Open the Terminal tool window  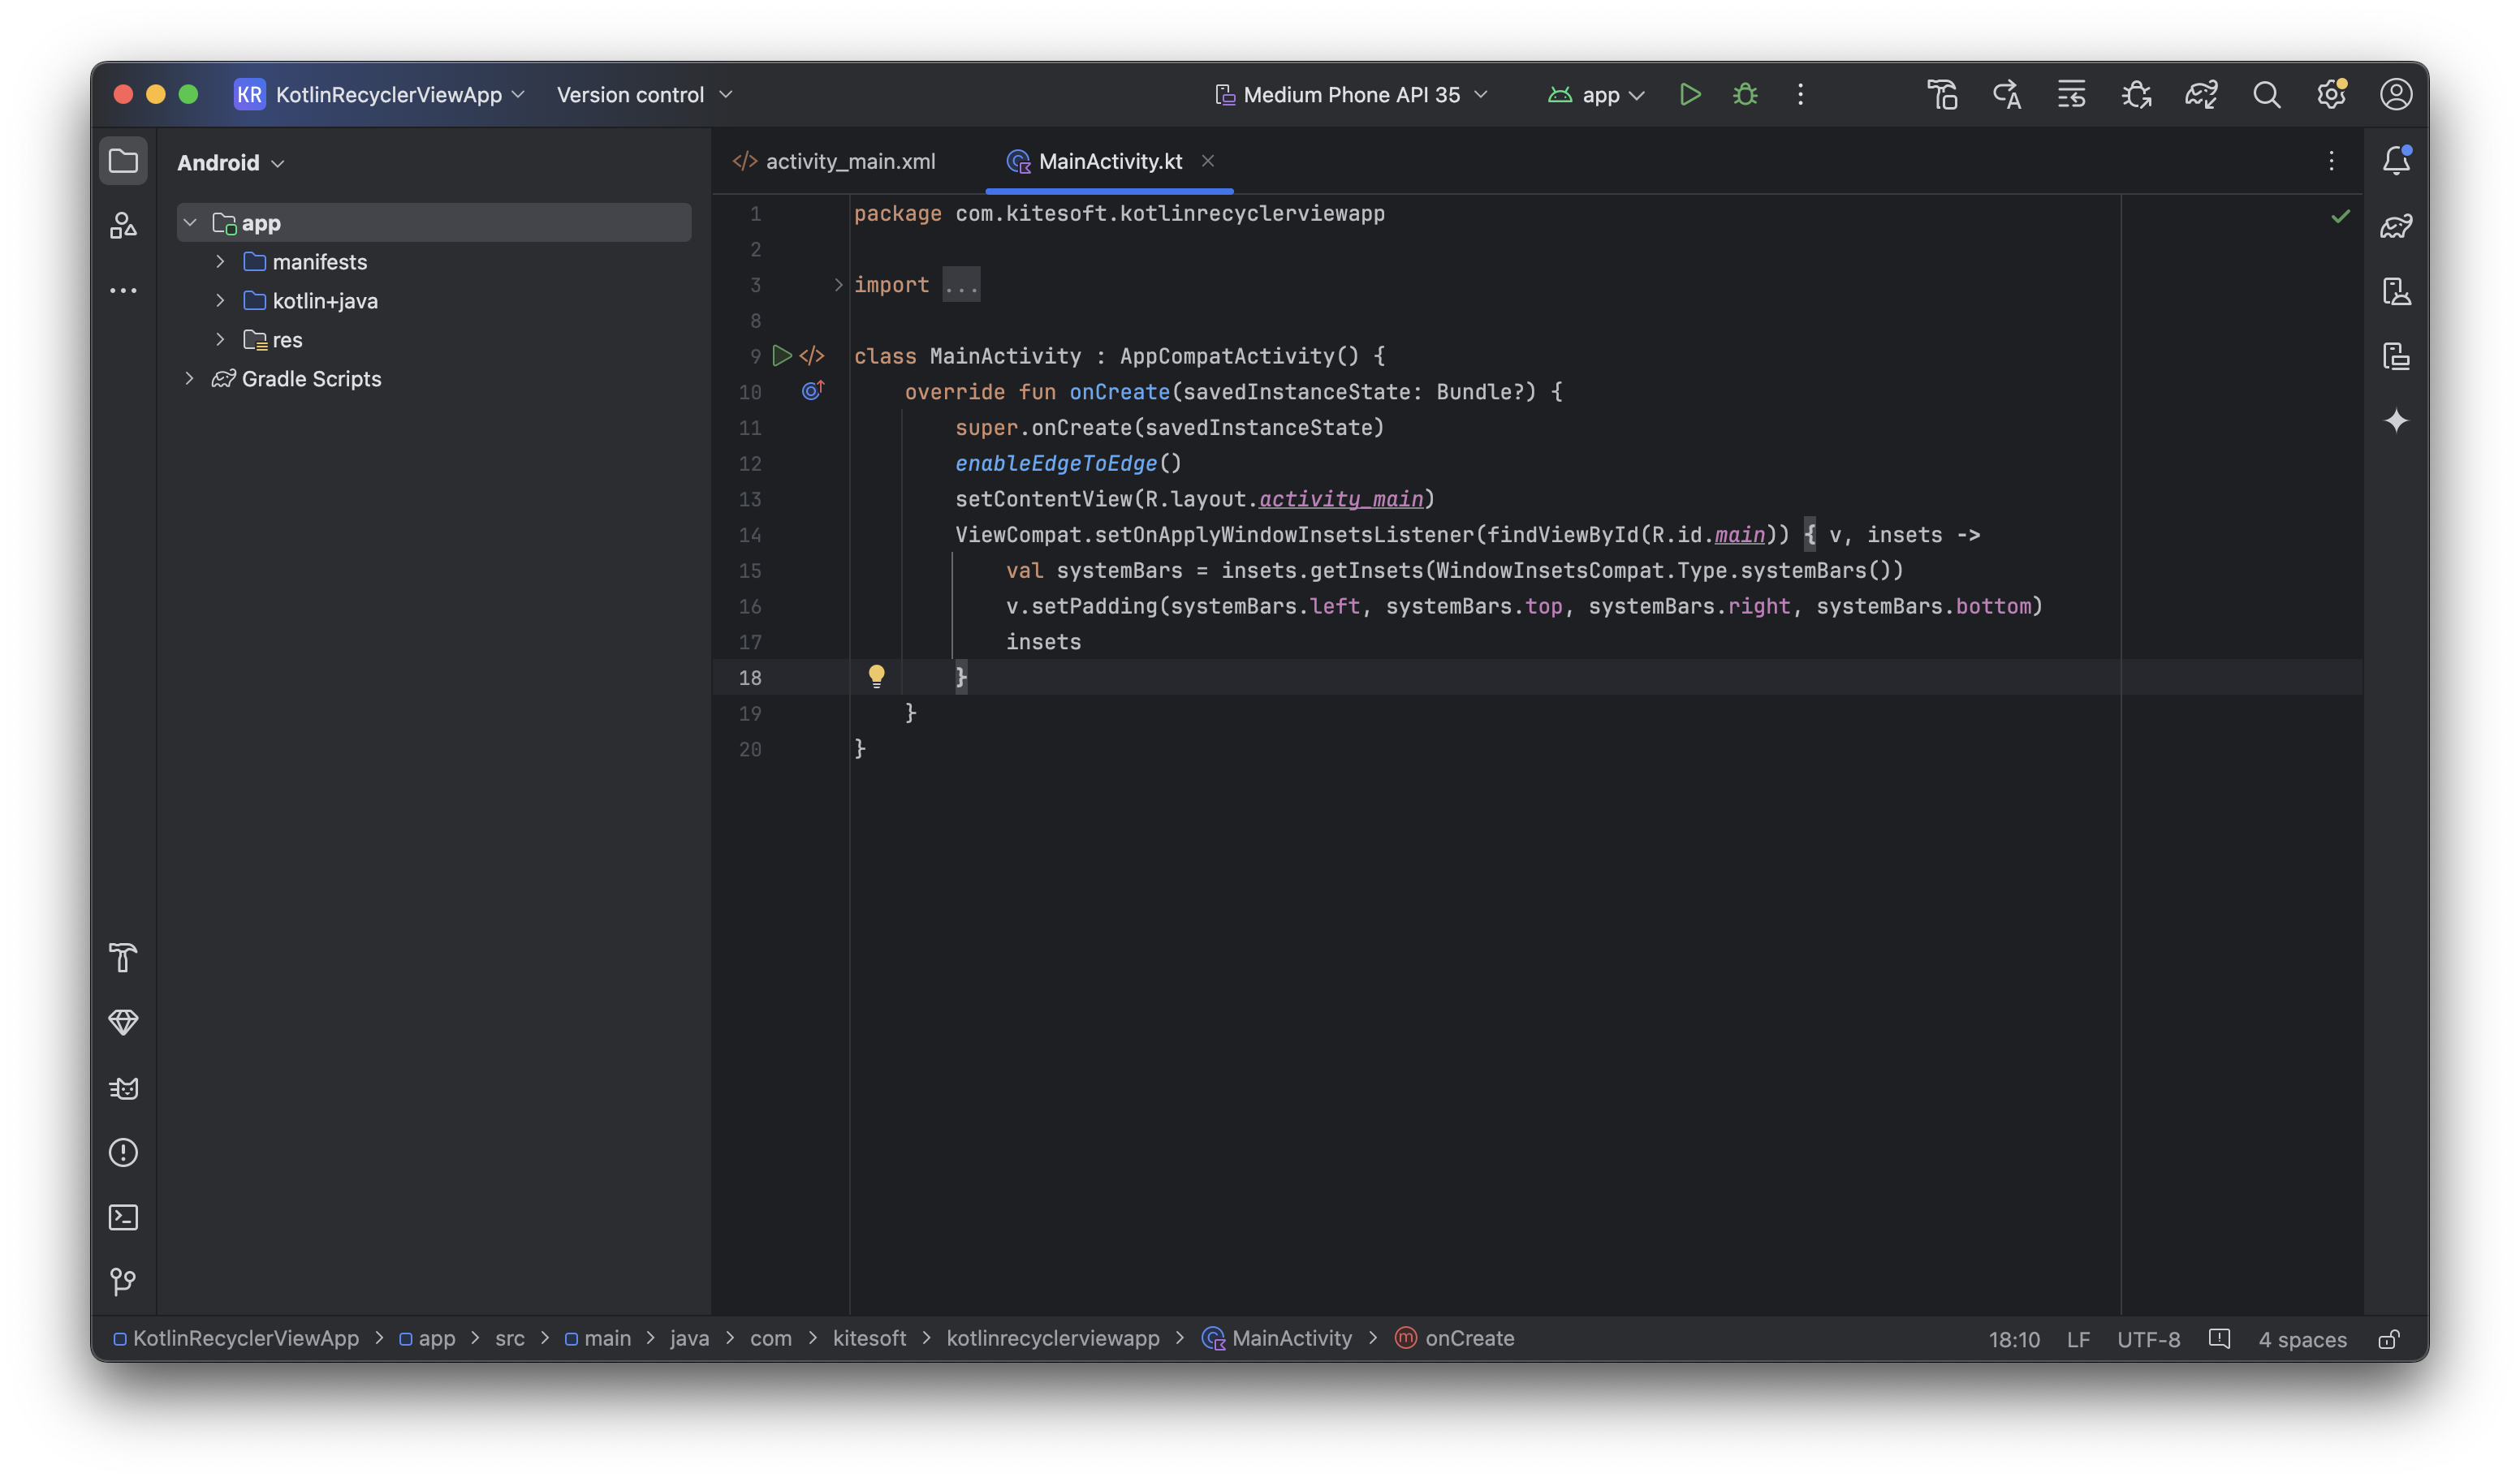tap(123, 1217)
